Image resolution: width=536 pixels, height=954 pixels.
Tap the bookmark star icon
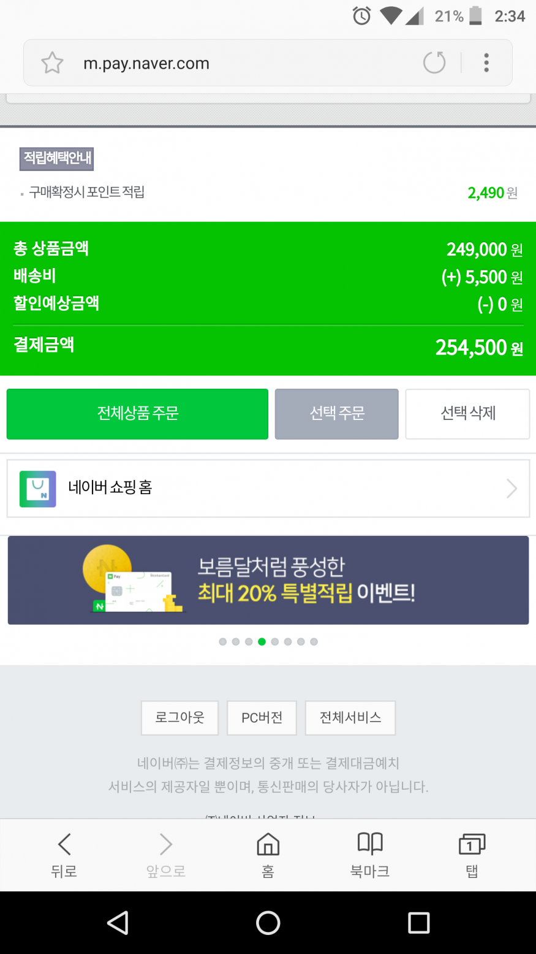(52, 63)
